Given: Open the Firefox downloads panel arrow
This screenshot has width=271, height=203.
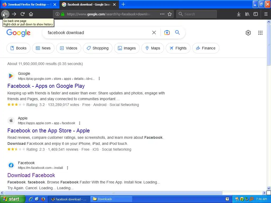Looking at the screenshot, I should point(239,14).
